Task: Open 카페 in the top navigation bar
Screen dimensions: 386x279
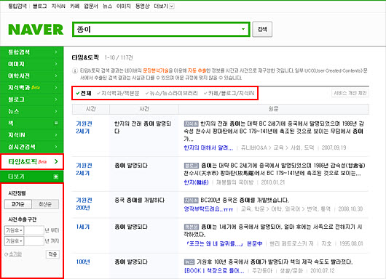Action: pyautogui.click(x=74, y=6)
